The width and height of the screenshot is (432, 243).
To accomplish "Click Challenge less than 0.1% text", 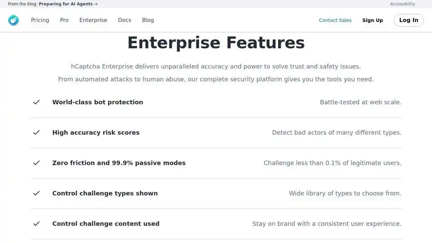I will 333,163.
